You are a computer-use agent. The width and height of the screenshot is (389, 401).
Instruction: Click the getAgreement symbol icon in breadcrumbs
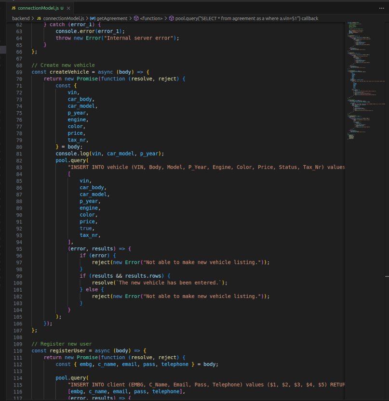click(x=93, y=18)
